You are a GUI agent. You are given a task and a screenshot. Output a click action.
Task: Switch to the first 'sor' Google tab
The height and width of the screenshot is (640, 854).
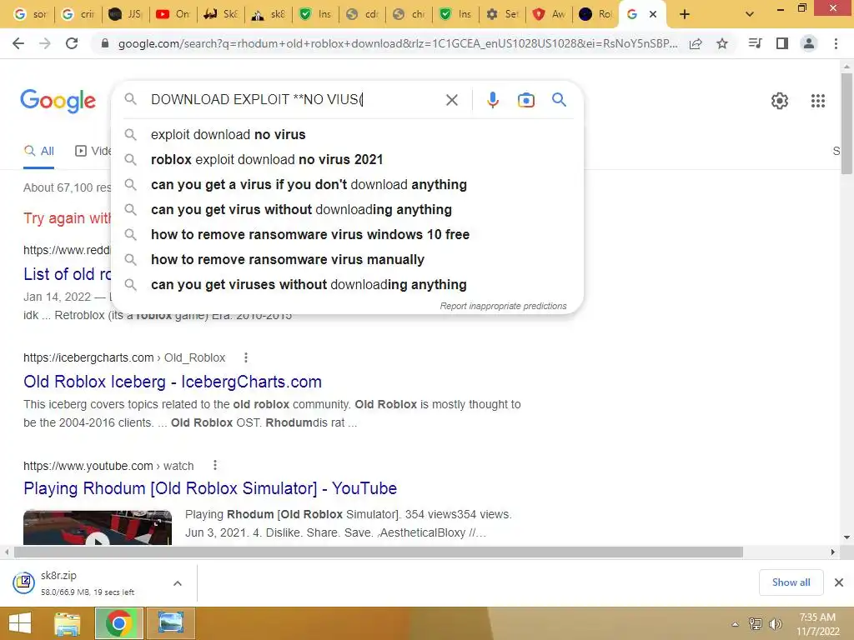(31, 15)
